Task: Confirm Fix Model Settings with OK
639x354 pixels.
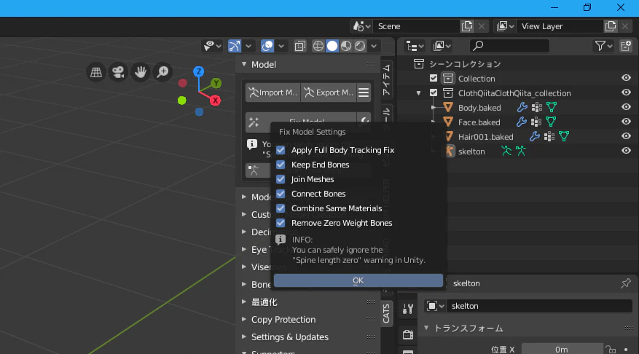Action: click(x=358, y=280)
